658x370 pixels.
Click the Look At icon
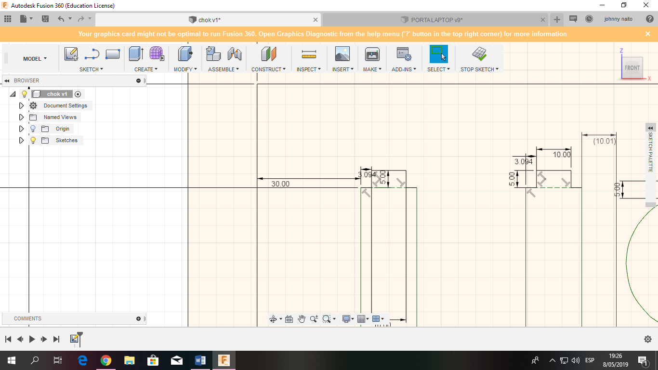pos(289,319)
